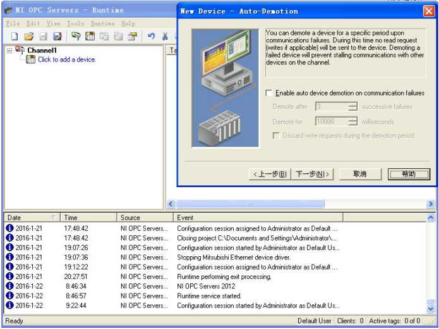
Task: Click info icon of the 19:12:22 row
Action: [x=9, y=266]
